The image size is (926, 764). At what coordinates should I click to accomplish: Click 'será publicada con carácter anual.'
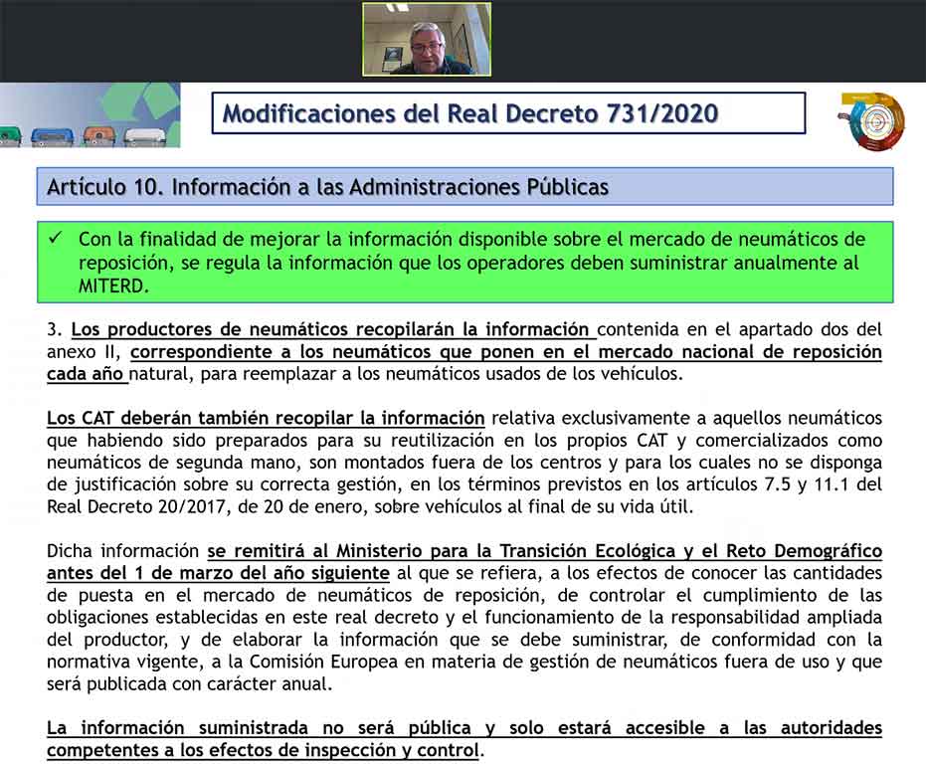click(x=190, y=683)
